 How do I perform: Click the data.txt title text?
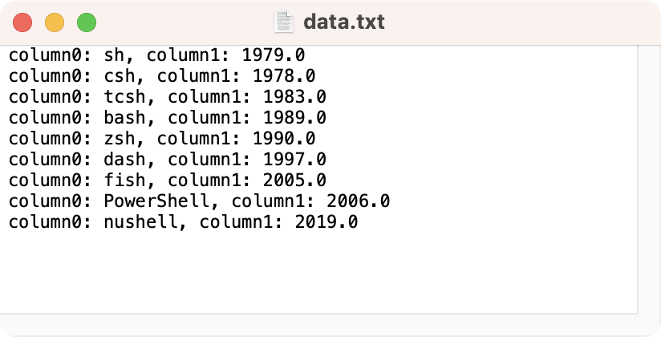(x=343, y=22)
